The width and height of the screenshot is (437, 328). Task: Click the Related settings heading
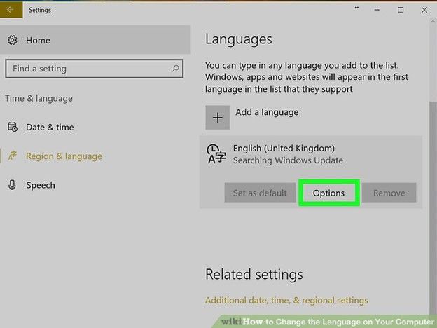click(254, 275)
